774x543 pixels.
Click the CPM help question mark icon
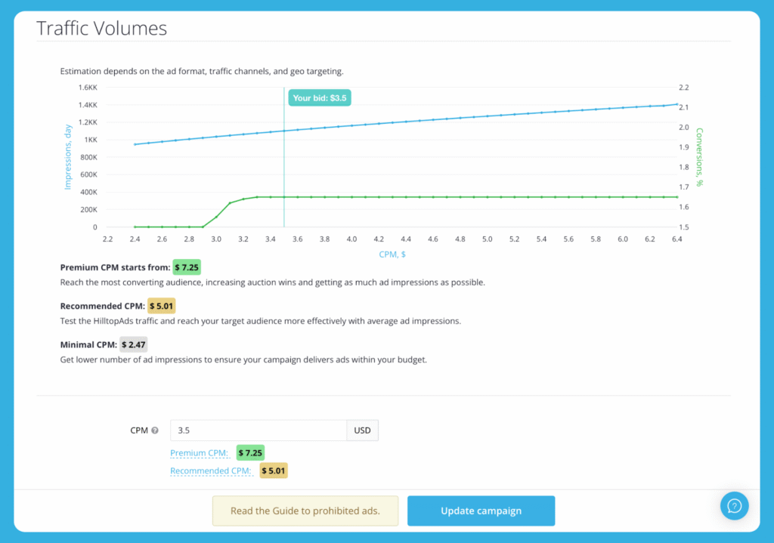pos(155,430)
